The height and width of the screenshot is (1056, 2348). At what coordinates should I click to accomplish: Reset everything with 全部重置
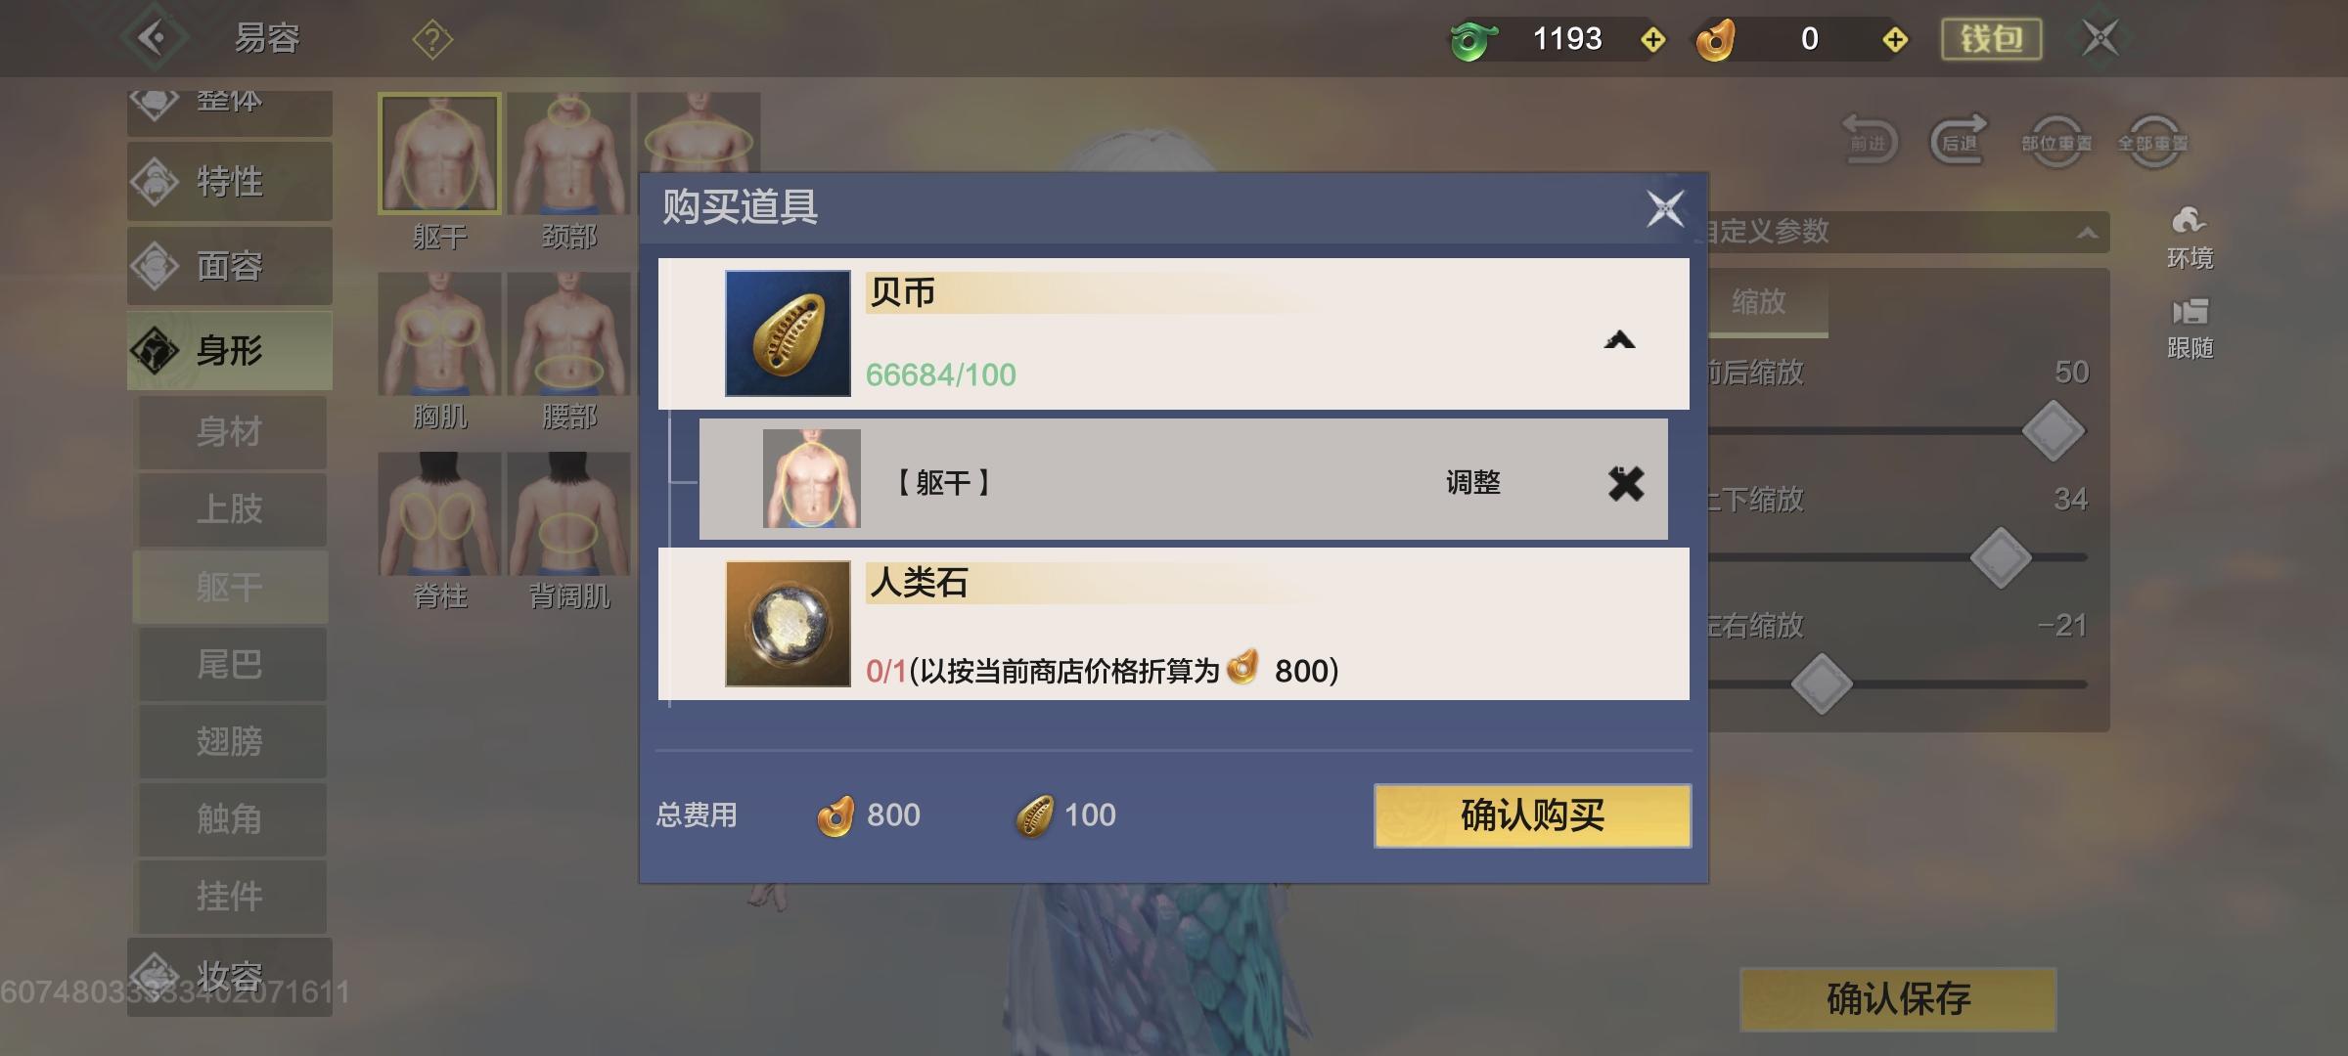click(x=2152, y=142)
